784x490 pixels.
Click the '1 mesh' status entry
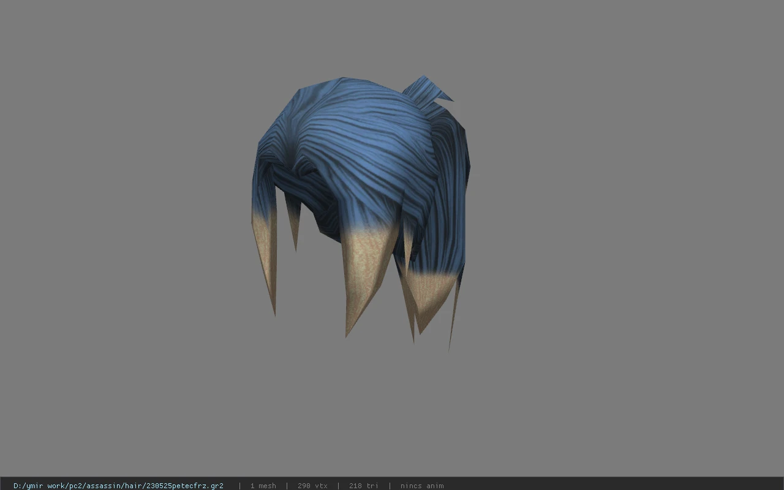(x=263, y=486)
